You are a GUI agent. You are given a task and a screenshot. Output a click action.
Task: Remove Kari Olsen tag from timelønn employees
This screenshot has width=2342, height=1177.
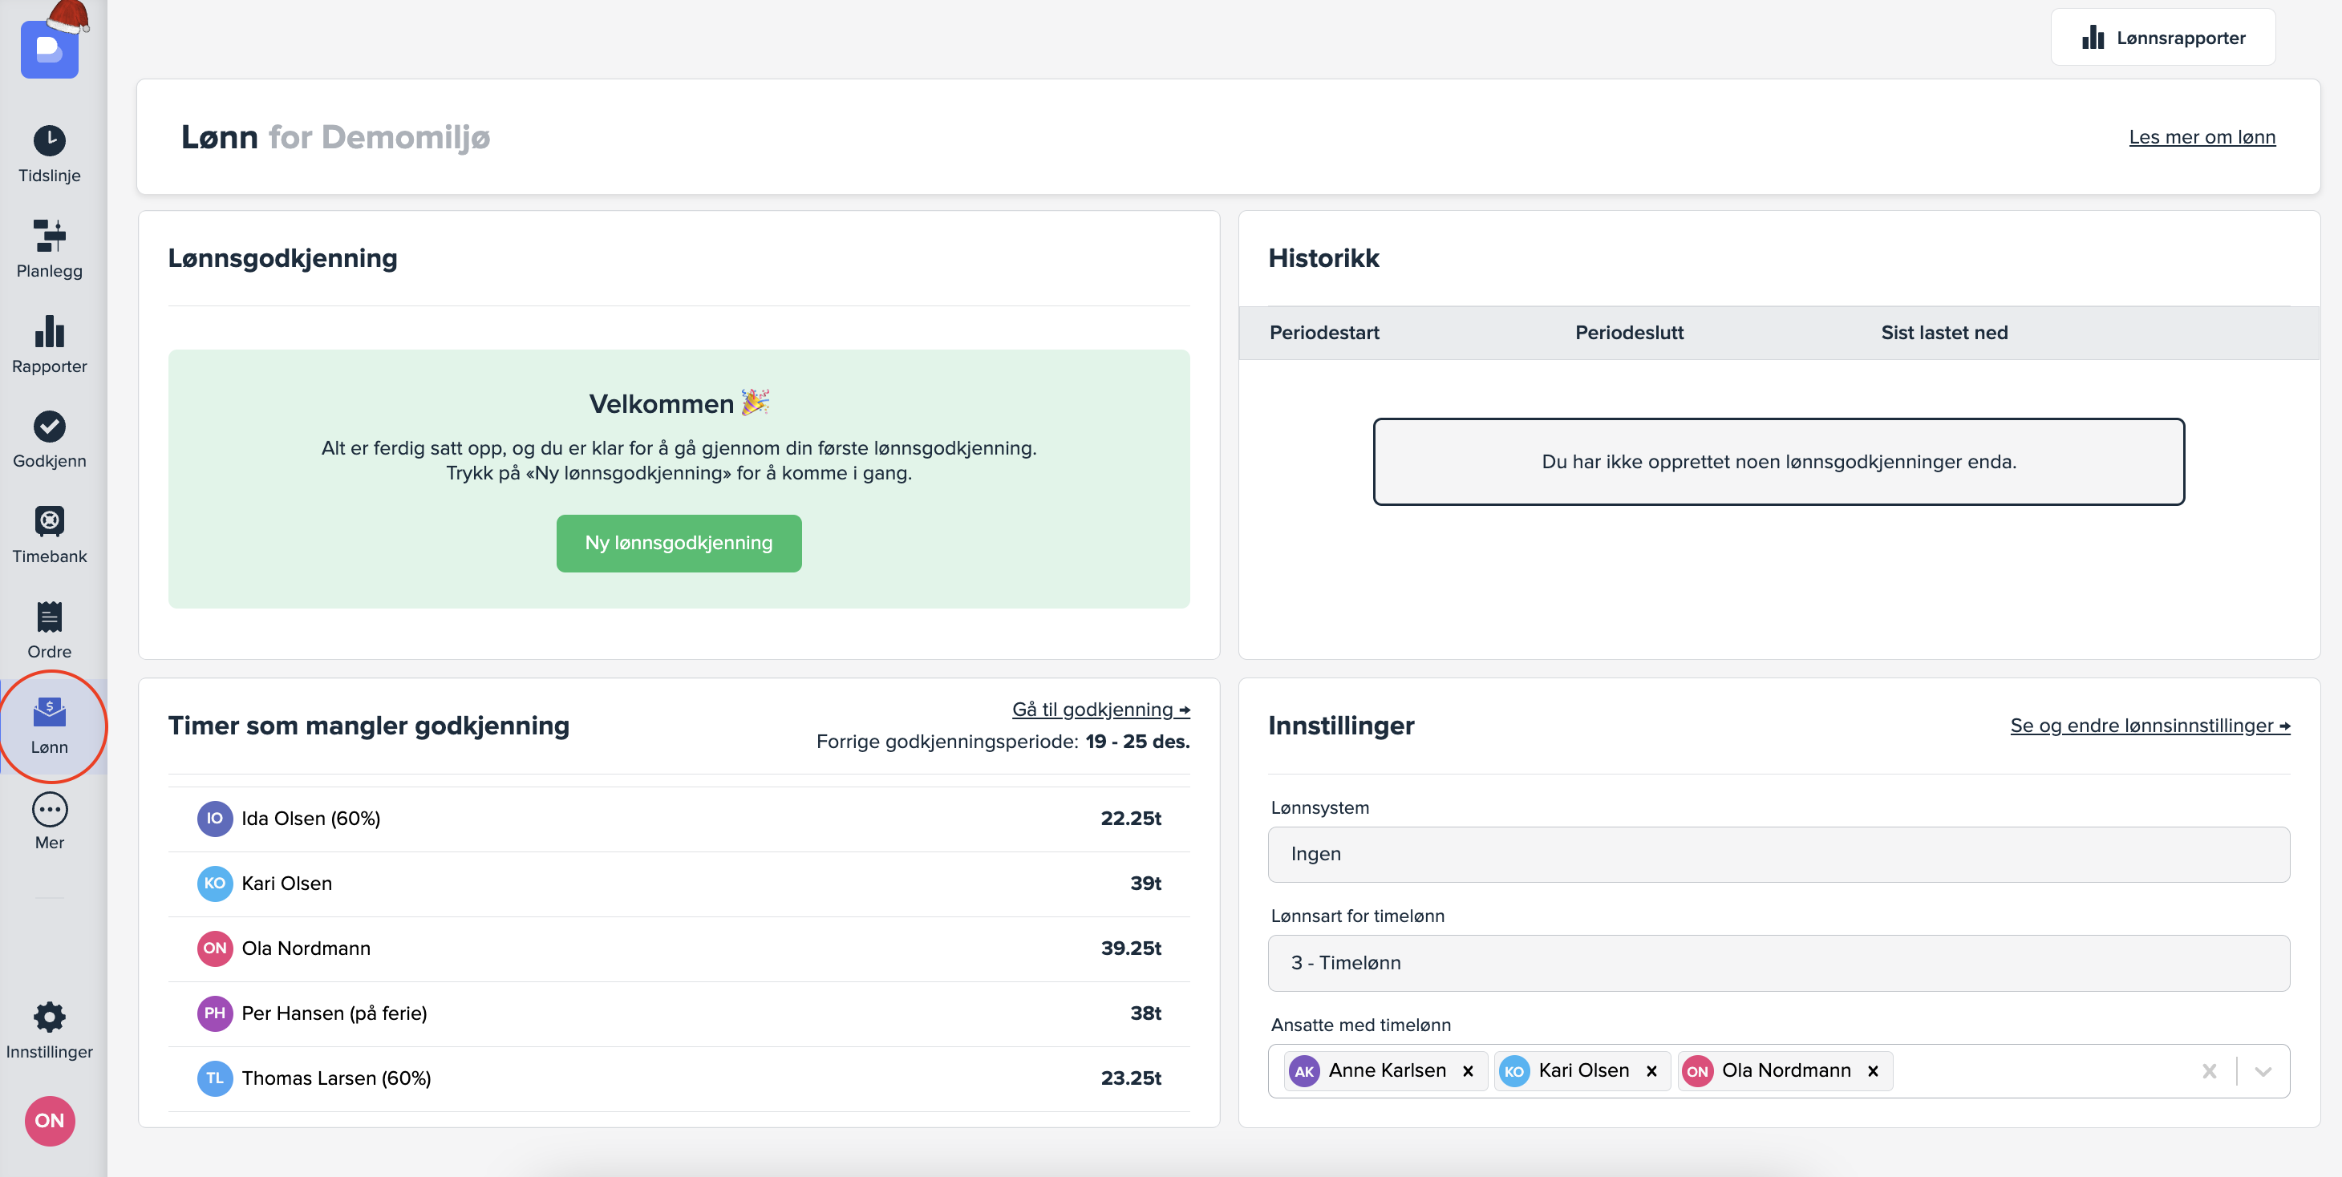1651,1070
